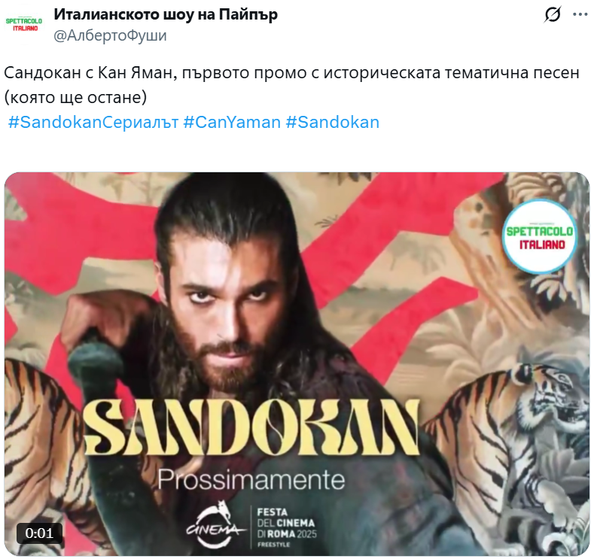
Task: Click the Spettacolo Italiano watermark badge in video
Action: coord(539,236)
